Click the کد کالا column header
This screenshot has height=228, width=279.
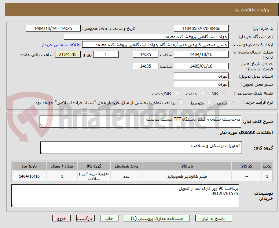click(246, 166)
